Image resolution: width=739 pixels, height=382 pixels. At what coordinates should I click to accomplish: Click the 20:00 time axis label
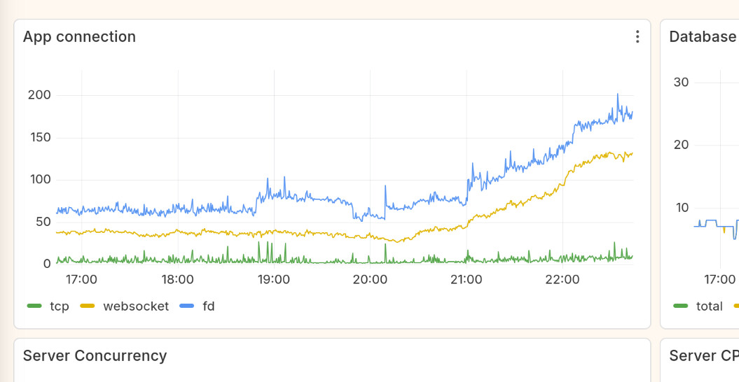[370, 280]
